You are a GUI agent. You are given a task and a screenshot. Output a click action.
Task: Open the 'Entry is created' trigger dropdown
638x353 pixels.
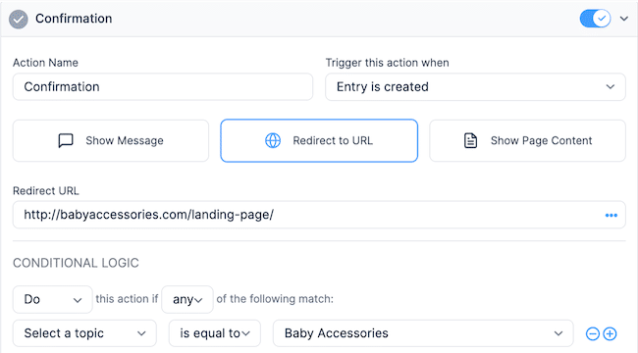click(475, 86)
